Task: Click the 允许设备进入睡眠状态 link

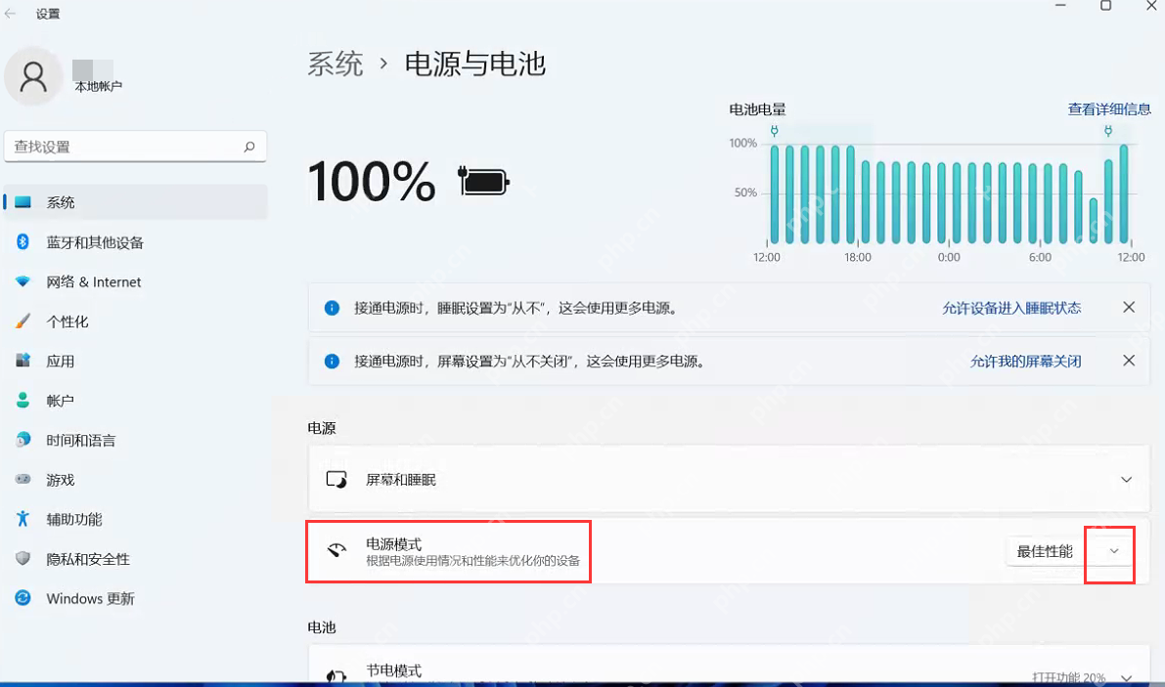Action: click(1011, 308)
